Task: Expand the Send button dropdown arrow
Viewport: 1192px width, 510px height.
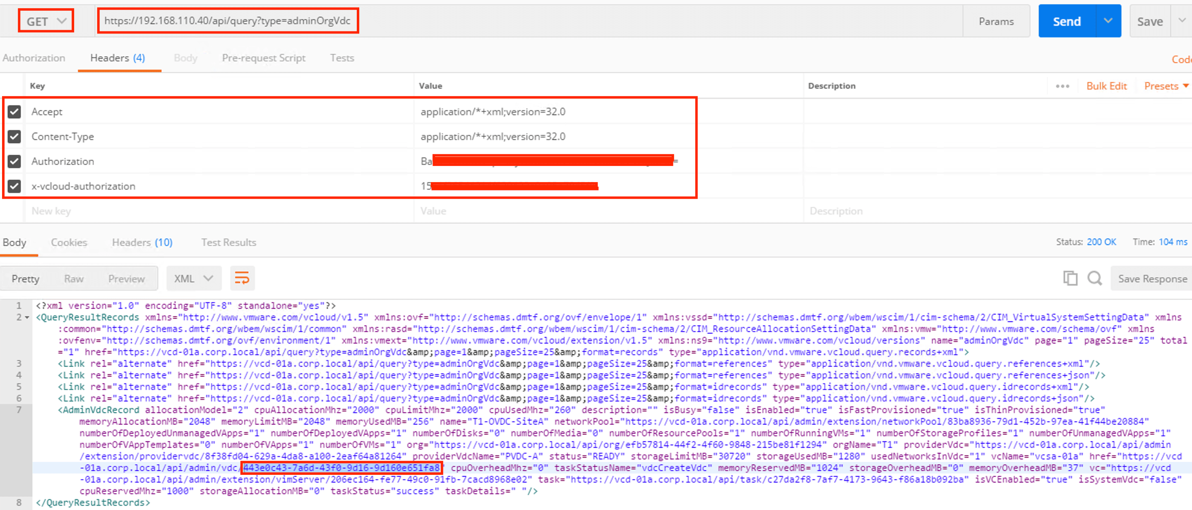Action: click(1108, 21)
